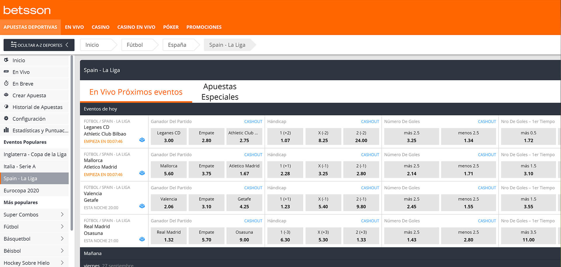Viewport: 561px width, 267px height.
Task: Open the Promociones page
Action: tap(204, 27)
